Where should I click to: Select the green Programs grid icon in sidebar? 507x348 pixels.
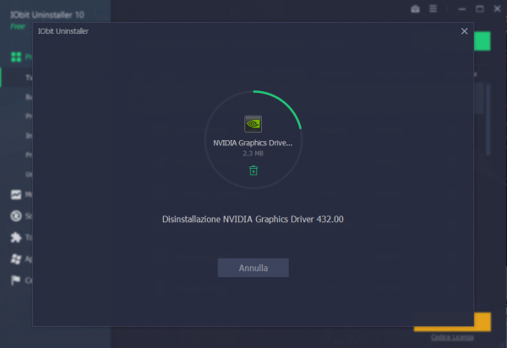pos(15,57)
